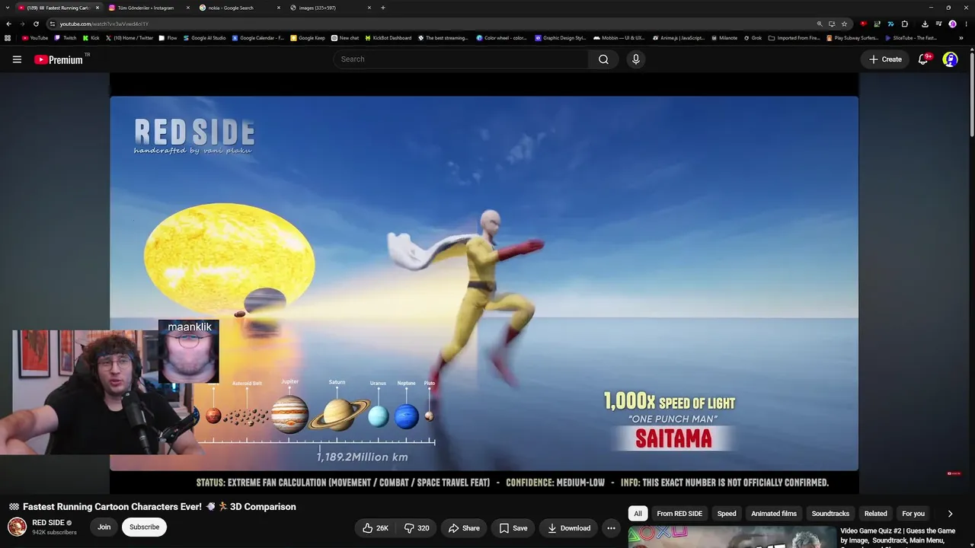The image size is (975, 548).
Task: Click the YouTube search magnifier button
Action: coord(603,59)
